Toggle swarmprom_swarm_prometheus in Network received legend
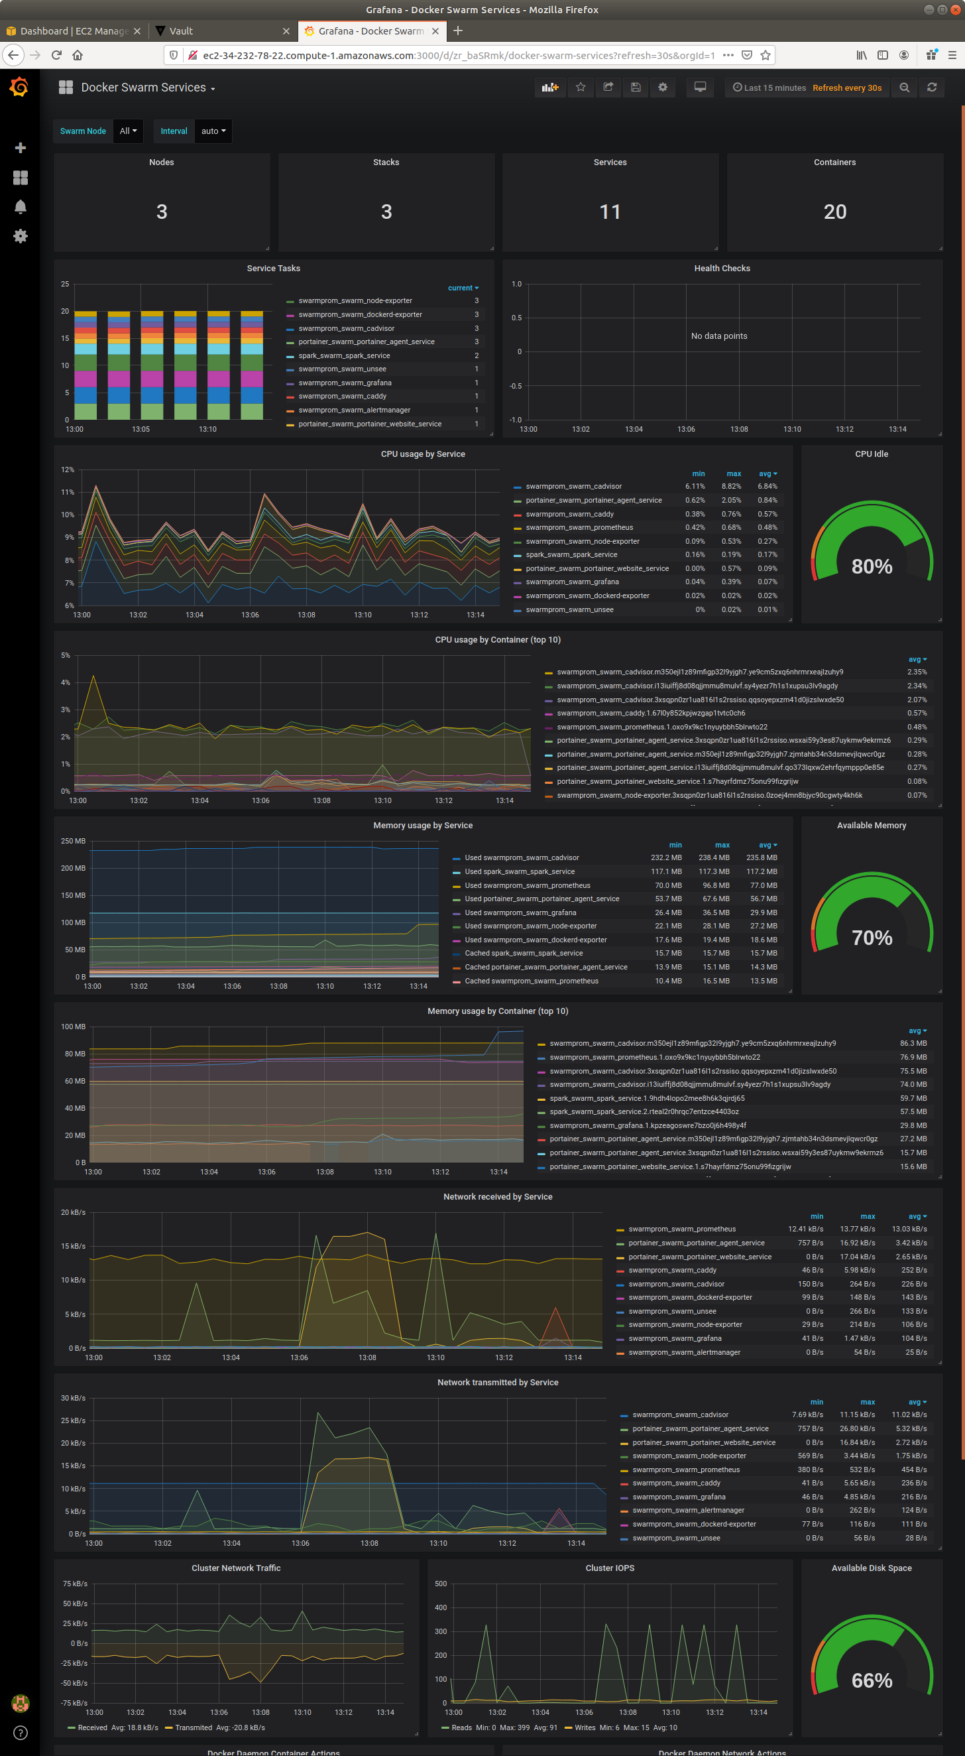 [681, 1229]
